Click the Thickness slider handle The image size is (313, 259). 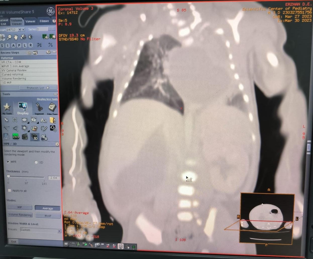click(x=9, y=177)
